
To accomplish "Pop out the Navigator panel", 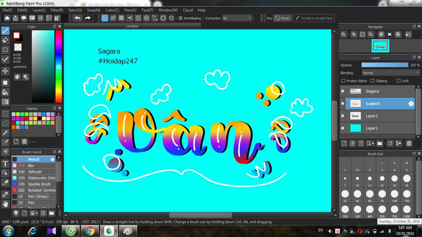I will tap(414, 26).
